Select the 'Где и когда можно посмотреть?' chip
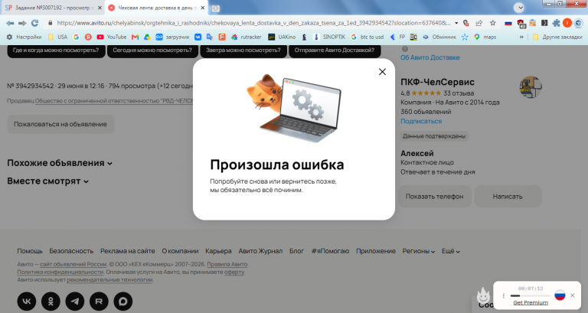 [x=56, y=51]
